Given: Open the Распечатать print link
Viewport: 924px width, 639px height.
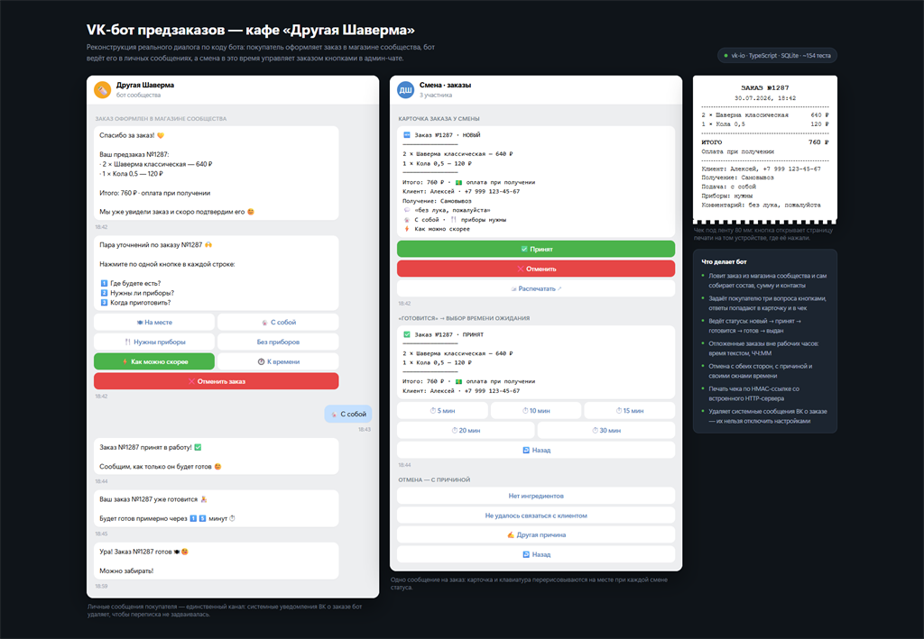Looking at the screenshot, I should (536, 288).
